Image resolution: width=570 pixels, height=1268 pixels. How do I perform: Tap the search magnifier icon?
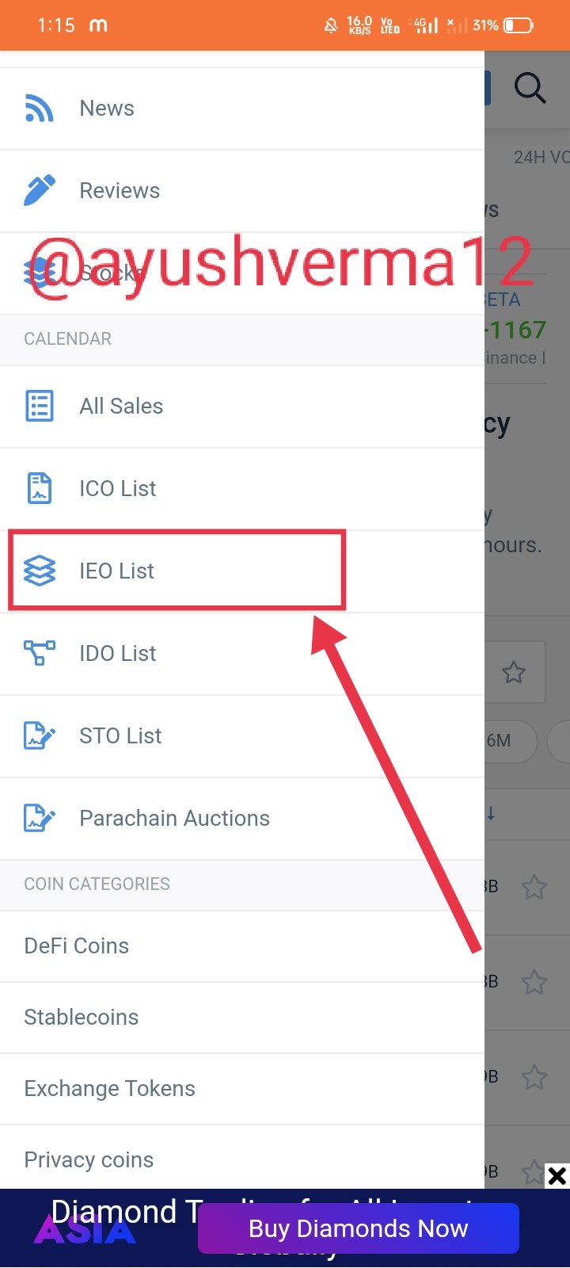tap(530, 88)
